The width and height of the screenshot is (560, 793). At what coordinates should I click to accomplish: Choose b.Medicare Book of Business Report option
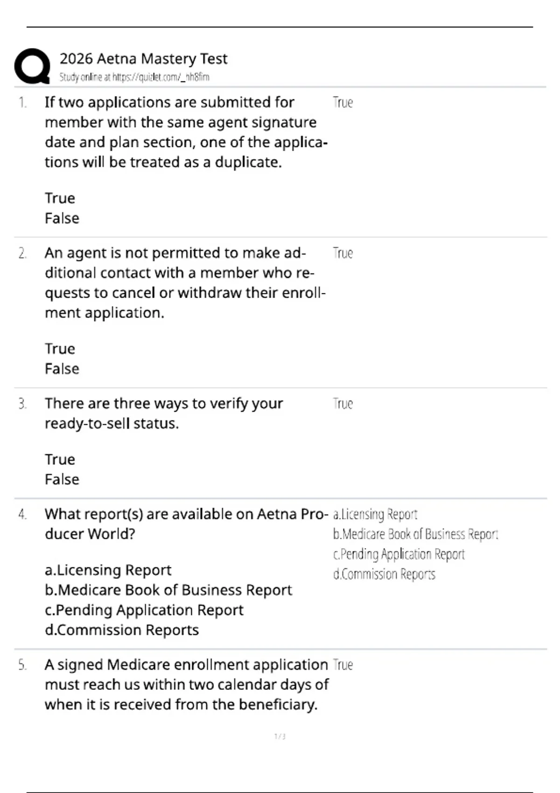(x=168, y=590)
